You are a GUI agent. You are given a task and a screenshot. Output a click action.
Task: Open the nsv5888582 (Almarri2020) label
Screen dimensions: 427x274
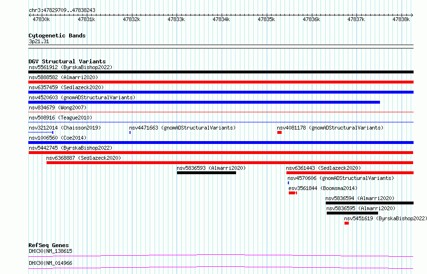coord(63,77)
